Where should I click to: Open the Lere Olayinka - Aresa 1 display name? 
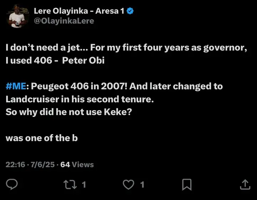[x=79, y=11]
